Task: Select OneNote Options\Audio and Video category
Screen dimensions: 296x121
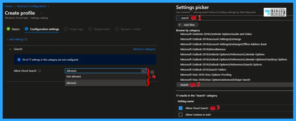Action: point(216,34)
